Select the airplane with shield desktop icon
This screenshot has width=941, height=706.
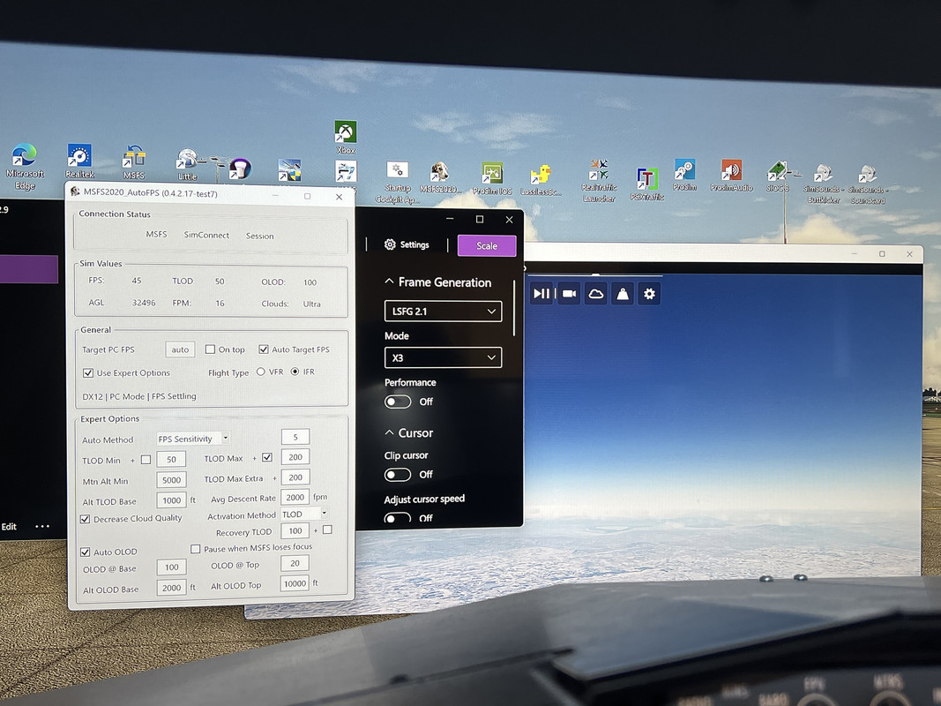point(290,170)
